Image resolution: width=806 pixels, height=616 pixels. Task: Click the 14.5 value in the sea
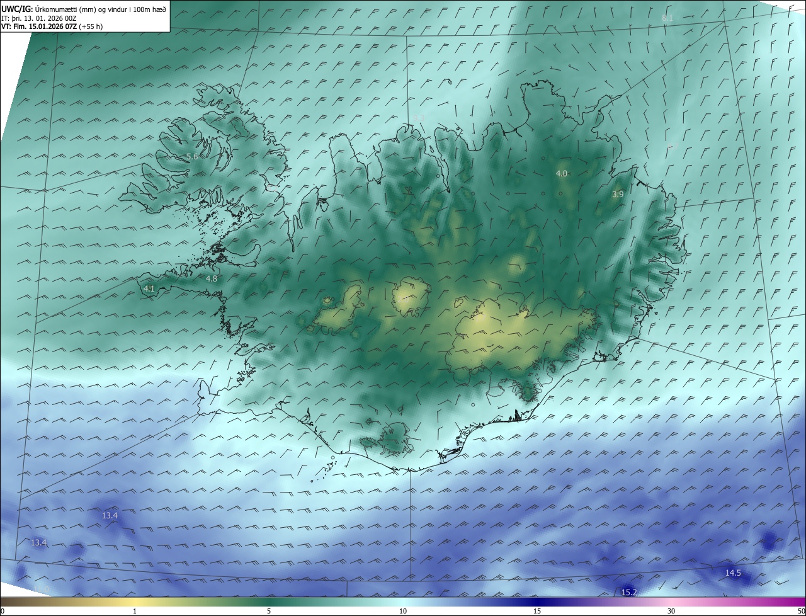(x=733, y=573)
